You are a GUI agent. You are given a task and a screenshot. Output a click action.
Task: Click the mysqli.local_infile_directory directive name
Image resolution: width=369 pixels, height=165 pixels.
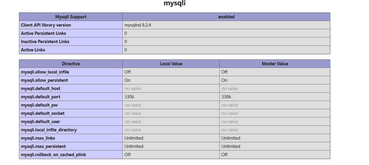49,130
